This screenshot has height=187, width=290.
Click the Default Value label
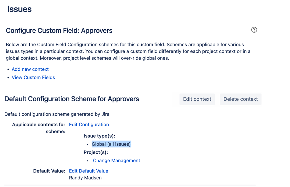(x=49, y=171)
